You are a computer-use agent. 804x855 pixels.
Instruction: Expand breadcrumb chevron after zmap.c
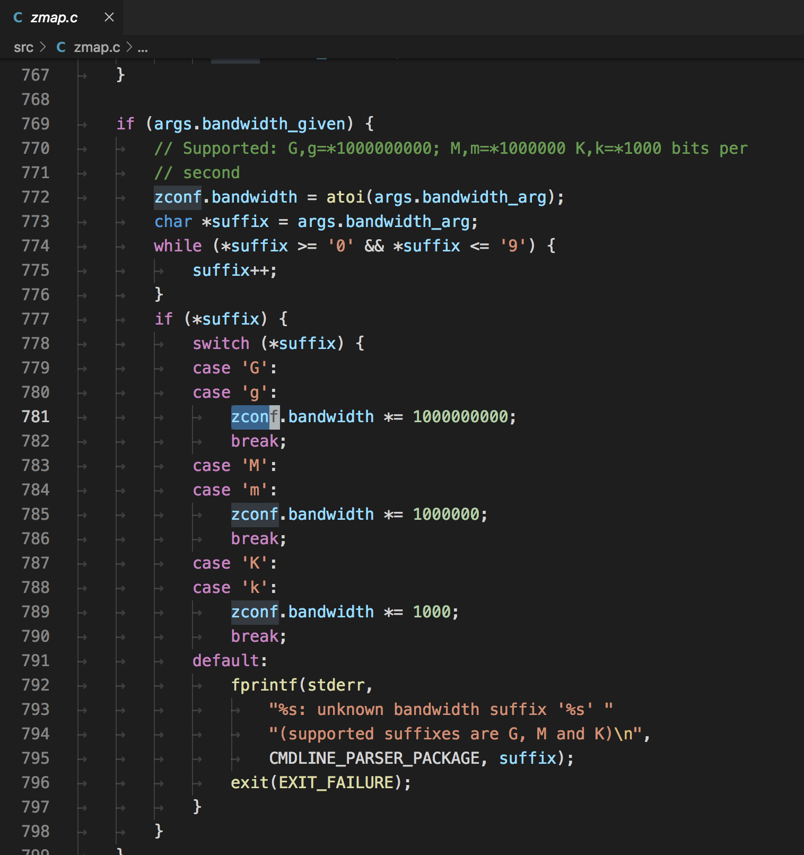click(x=129, y=47)
